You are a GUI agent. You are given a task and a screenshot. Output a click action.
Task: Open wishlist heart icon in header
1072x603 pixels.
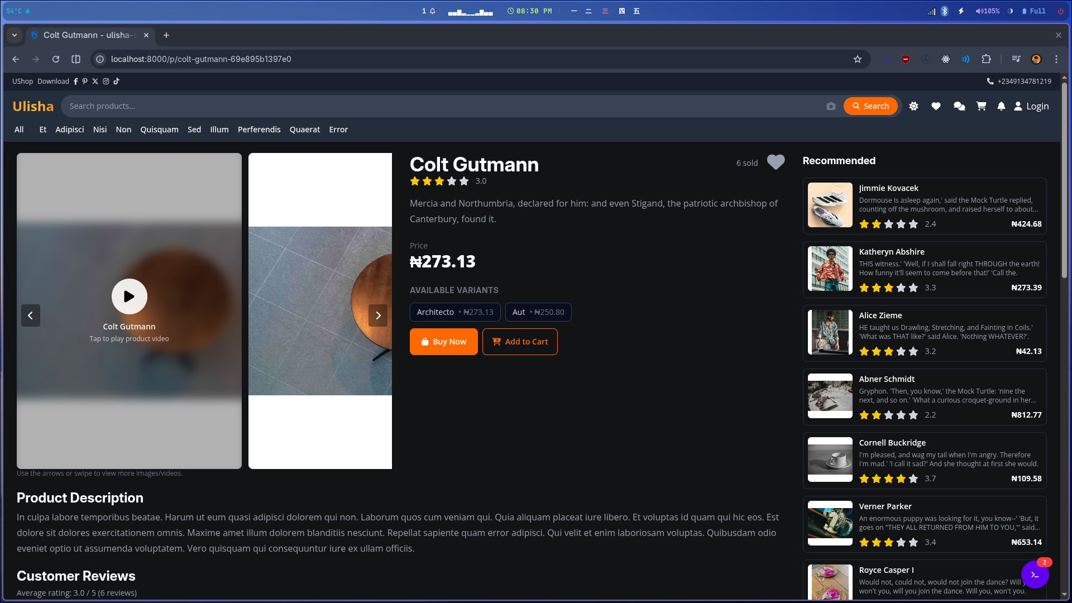tap(936, 106)
